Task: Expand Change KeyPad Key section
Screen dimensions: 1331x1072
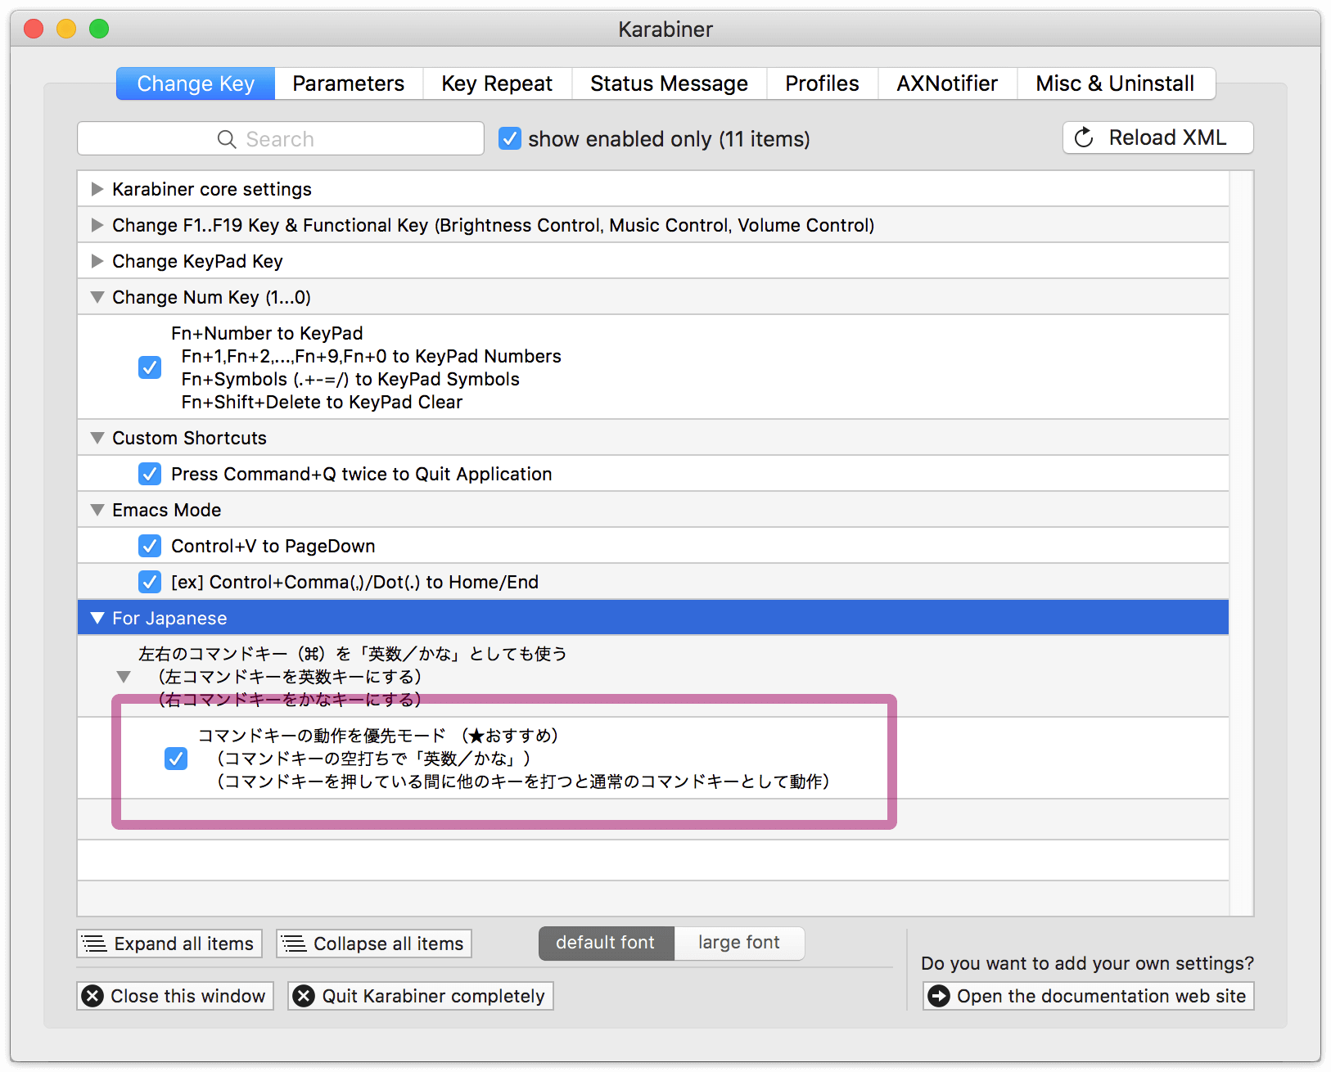Action: (97, 261)
